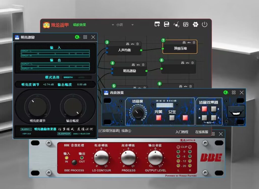Delete the 人声均衡 module with its trash icon
259x189 pixels.
click(137, 44)
